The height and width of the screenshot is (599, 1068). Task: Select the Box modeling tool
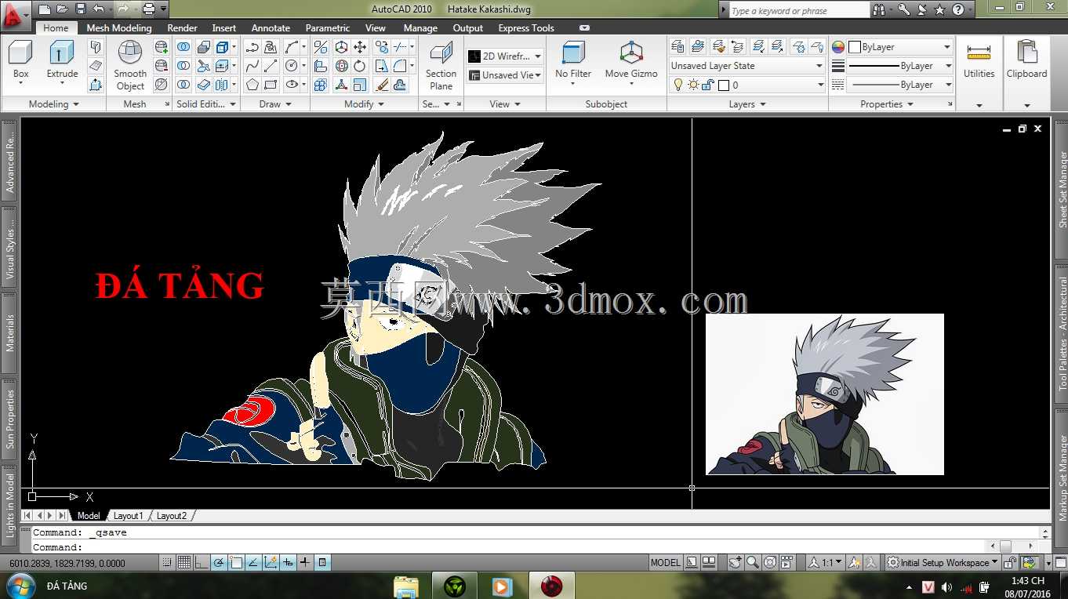tap(20, 60)
